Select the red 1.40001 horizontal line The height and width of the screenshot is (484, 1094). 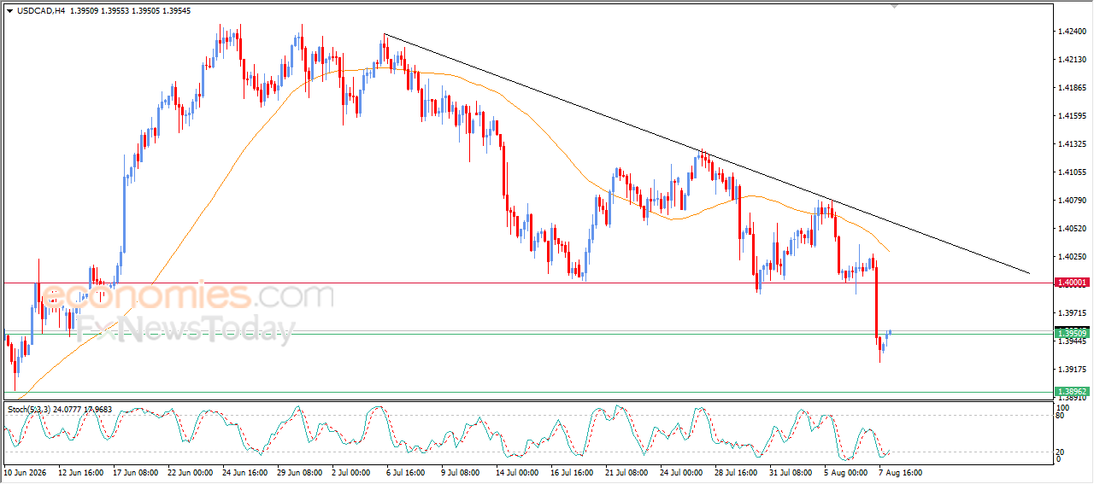[x=526, y=283]
